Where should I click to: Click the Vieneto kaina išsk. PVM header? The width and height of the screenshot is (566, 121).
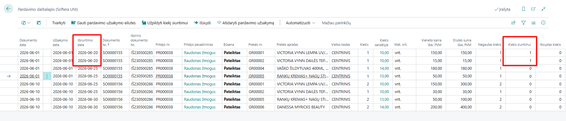pyautogui.click(x=431, y=42)
